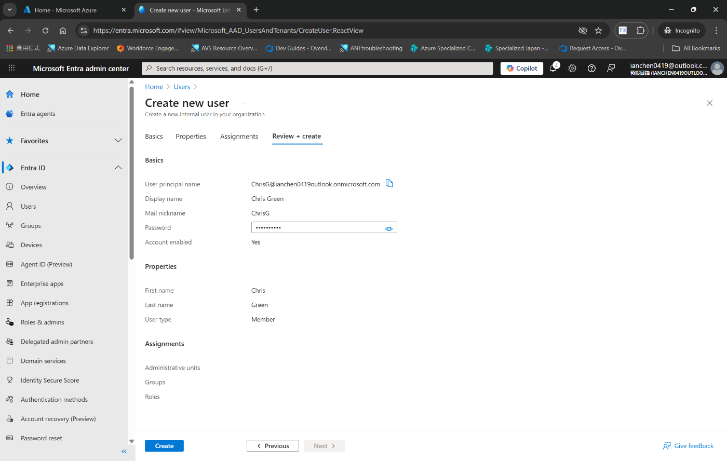Image resolution: width=727 pixels, height=461 pixels.
Task: Open the Dev Guides bookmark
Action: tap(298, 48)
